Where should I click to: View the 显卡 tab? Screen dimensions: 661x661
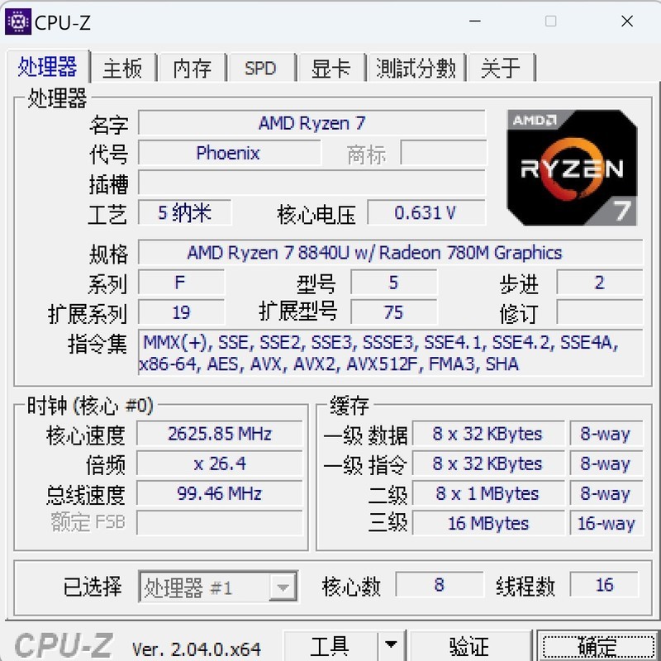[x=330, y=69]
